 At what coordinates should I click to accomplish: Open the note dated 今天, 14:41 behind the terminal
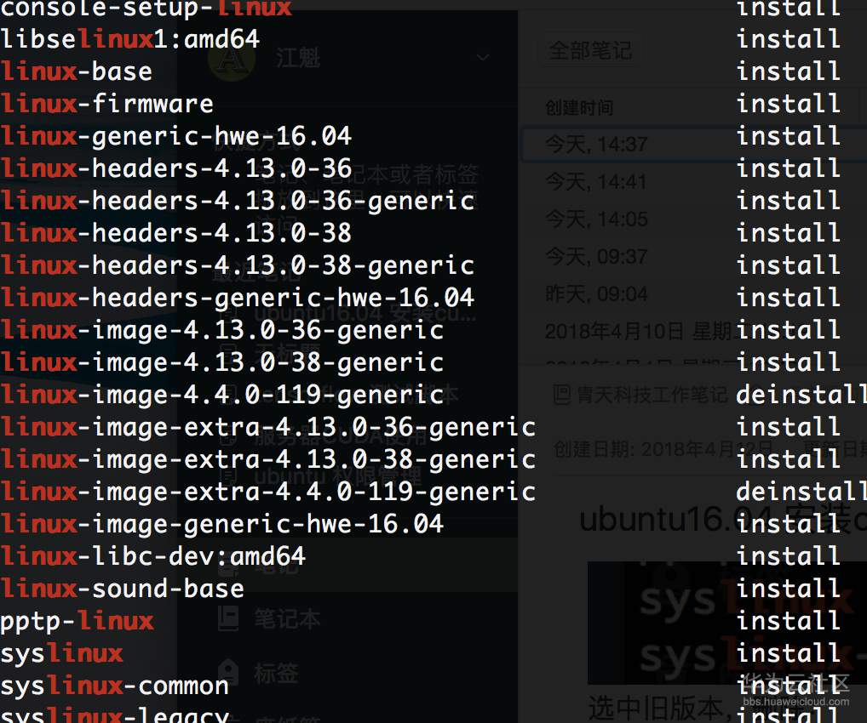(596, 182)
